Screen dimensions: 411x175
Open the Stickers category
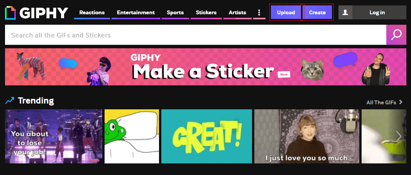pyautogui.click(x=206, y=13)
